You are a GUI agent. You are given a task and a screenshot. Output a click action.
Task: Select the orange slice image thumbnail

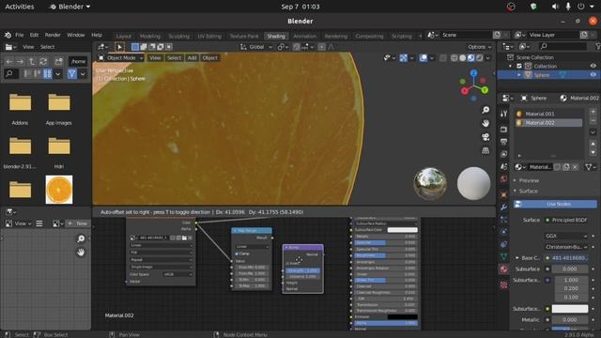pos(58,190)
